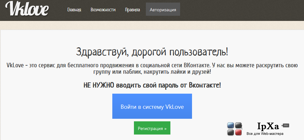
Task: Click the Vklove logo in the header
Action: click(27, 9)
